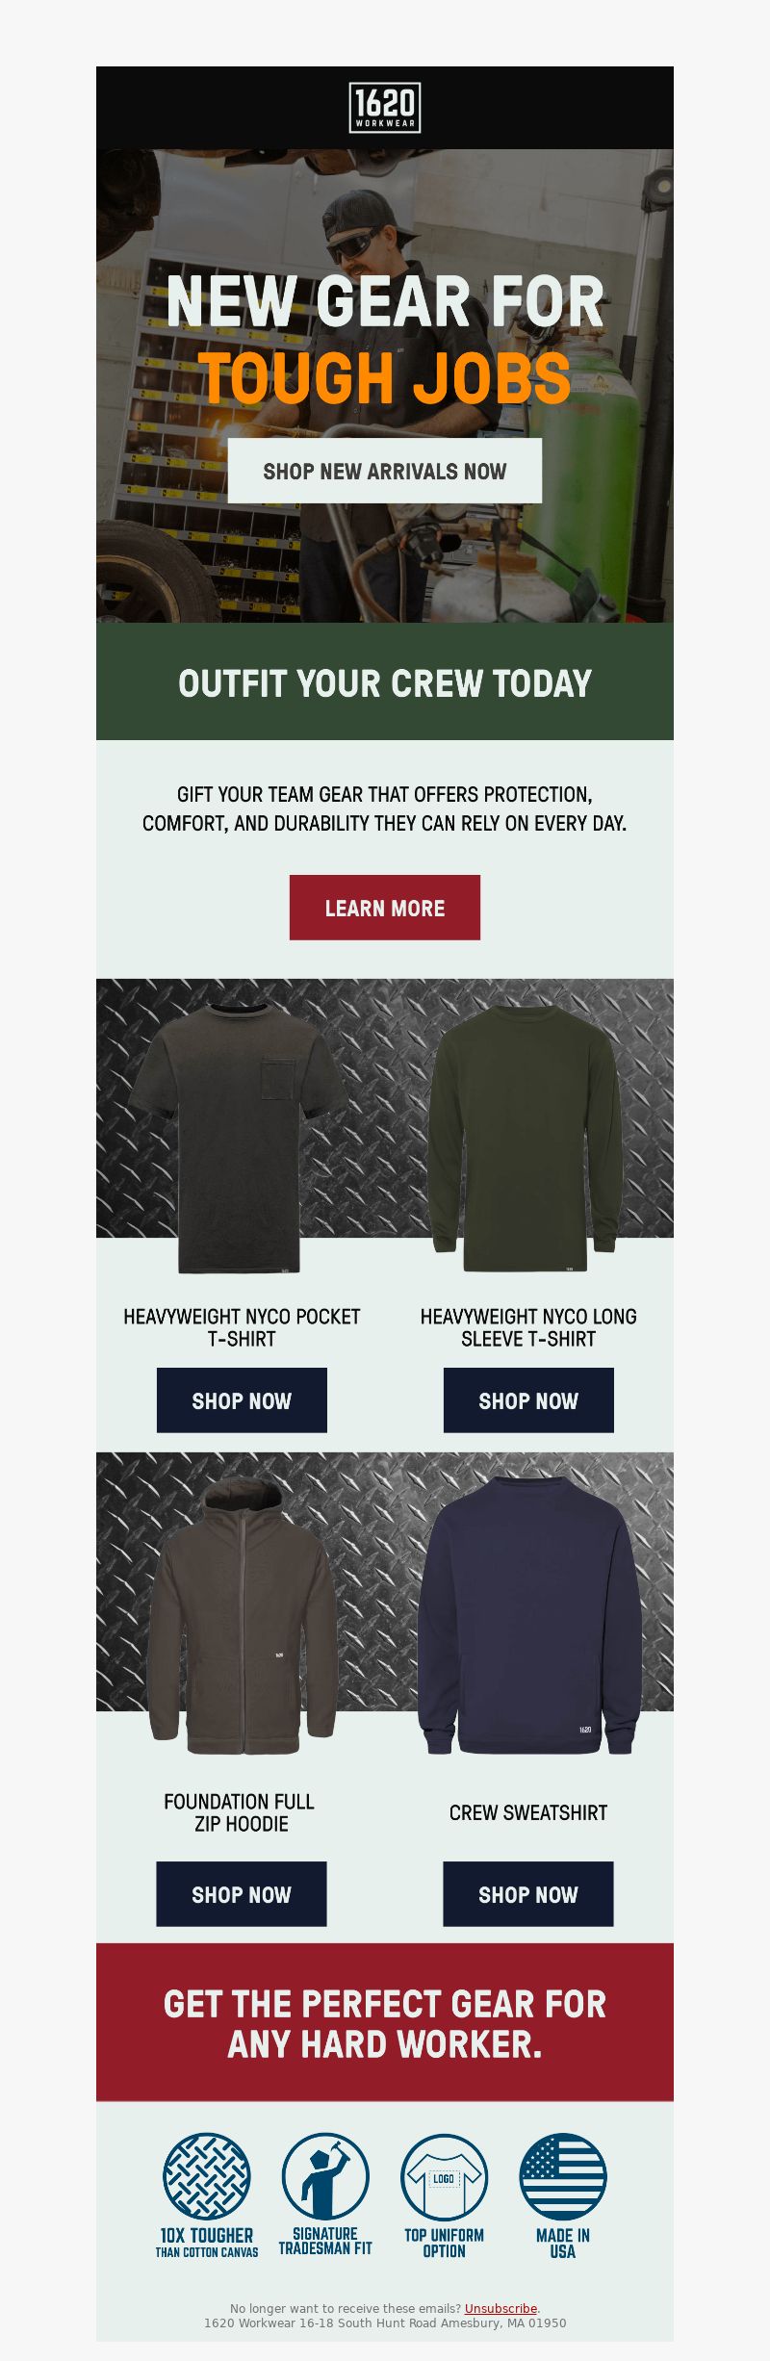Shop Now for Crew Sweatshirt
This screenshot has height=2361, width=770.
click(528, 1894)
